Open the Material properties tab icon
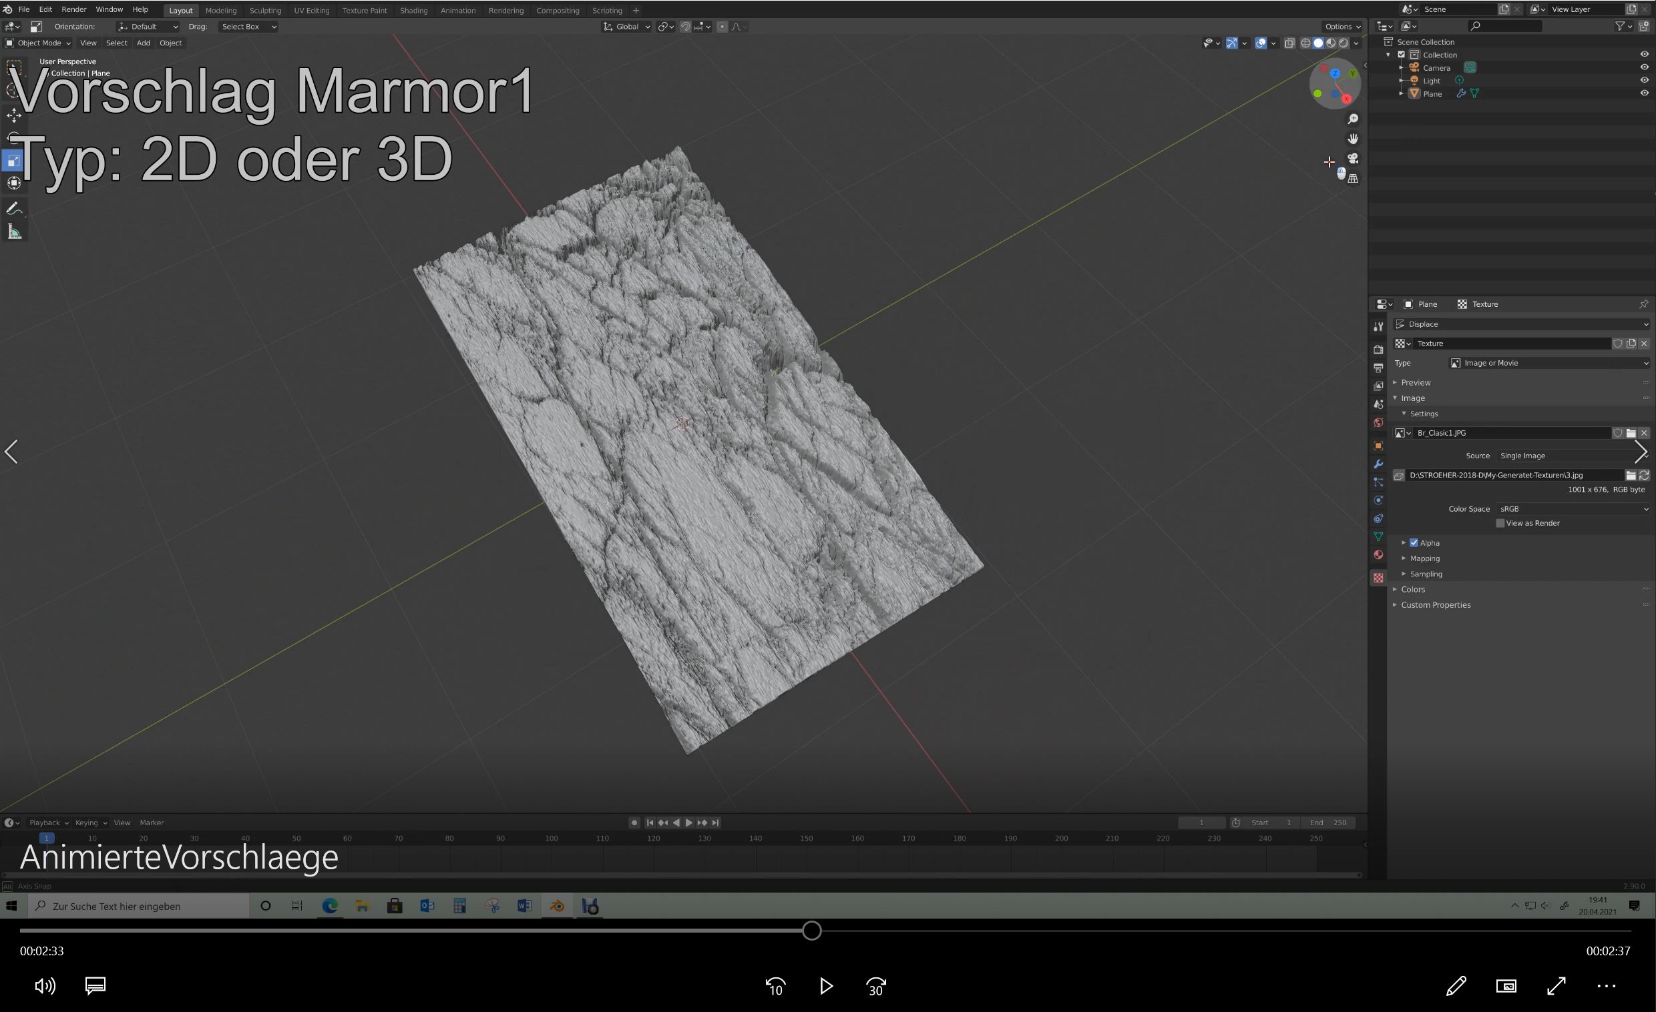Viewport: 1656px width, 1012px height. point(1378,554)
